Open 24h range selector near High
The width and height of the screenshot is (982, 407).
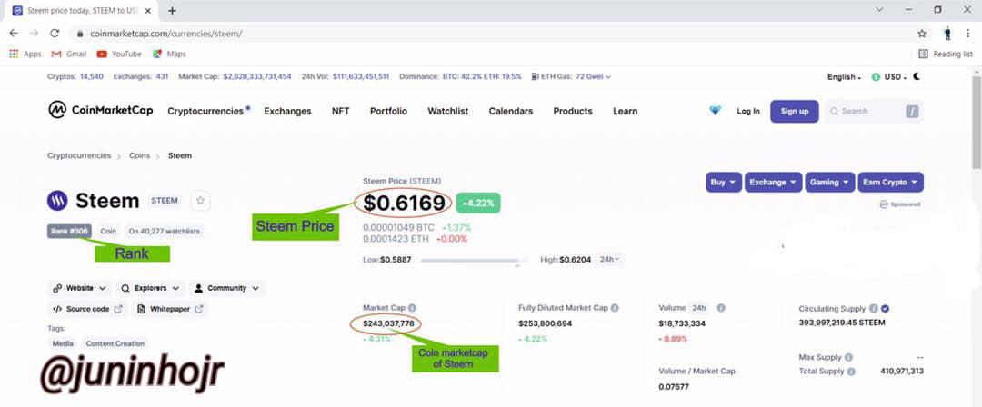click(610, 259)
